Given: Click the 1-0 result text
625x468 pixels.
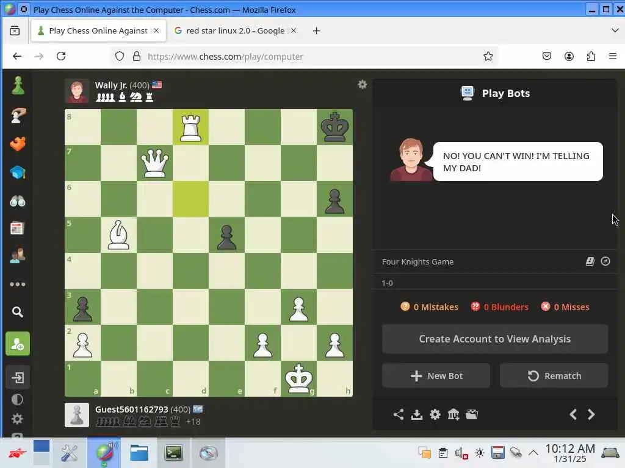Looking at the screenshot, I should click(x=387, y=283).
